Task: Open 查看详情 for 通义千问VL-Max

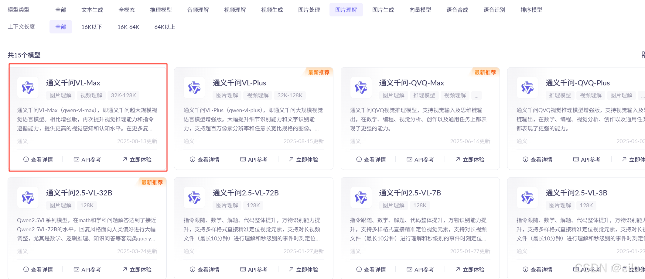Action: pyautogui.click(x=38, y=160)
